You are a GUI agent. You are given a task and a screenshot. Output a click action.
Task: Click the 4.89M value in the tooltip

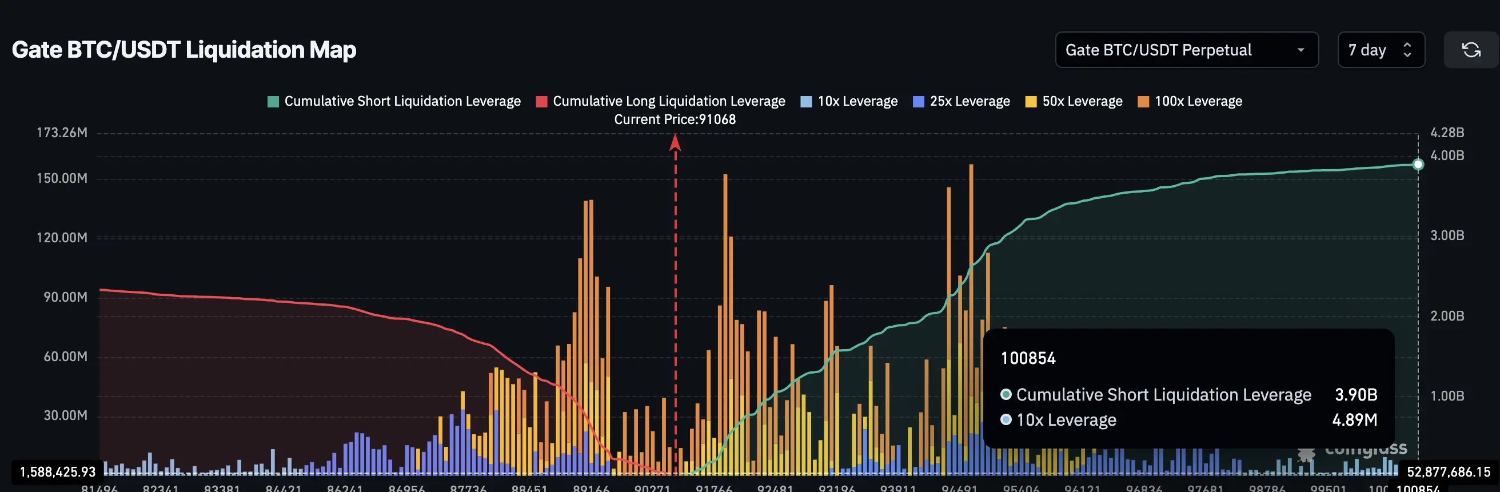tap(1354, 420)
